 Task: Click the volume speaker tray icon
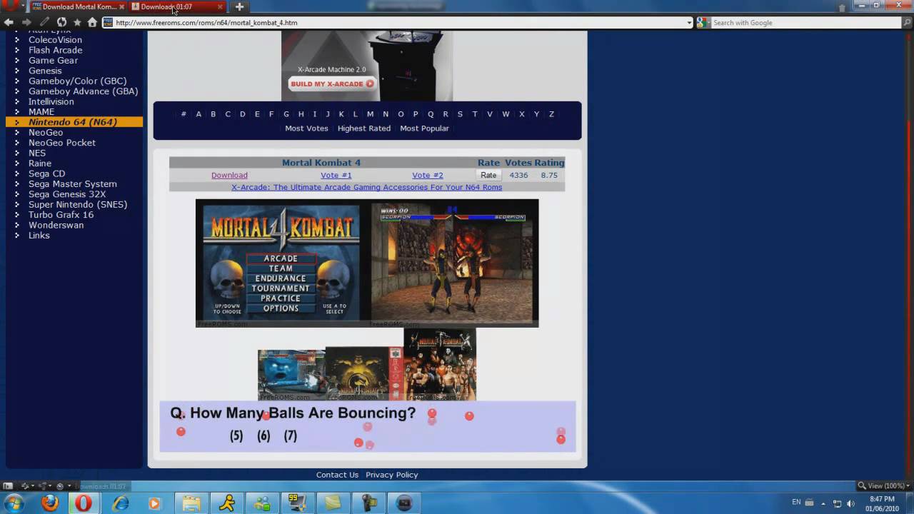(850, 503)
